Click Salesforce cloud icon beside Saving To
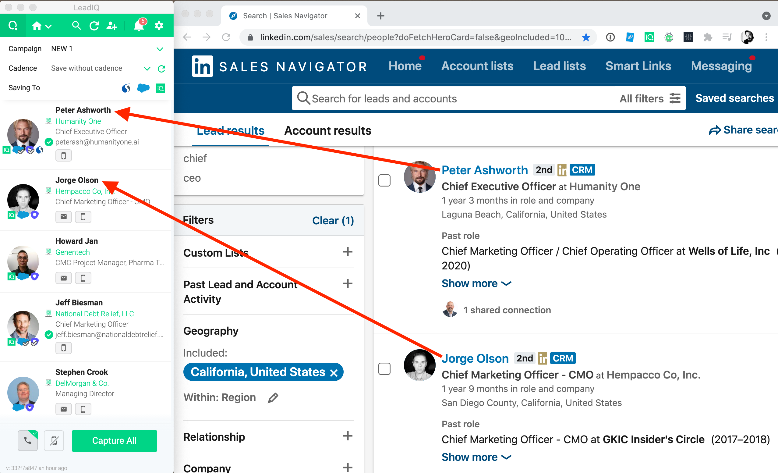This screenshot has width=778, height=473. [143, 88]
